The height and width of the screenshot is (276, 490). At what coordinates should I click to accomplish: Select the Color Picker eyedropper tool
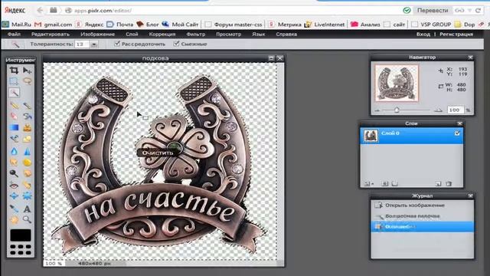tap(14, 209)
